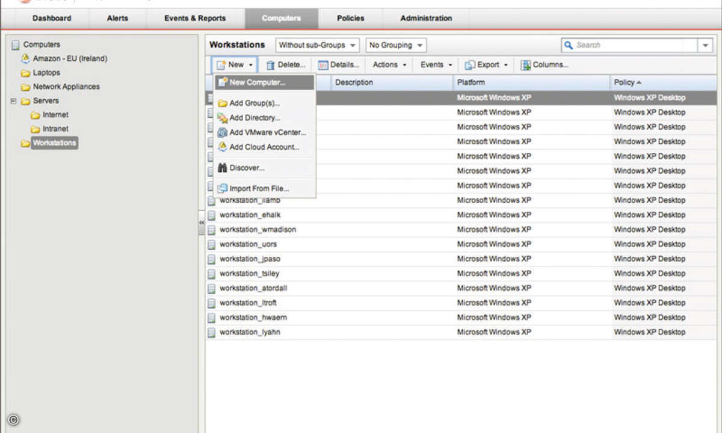Click the Add Group(s) folder icon
Screen dimensions: 722x433
(x=223, y=103)
